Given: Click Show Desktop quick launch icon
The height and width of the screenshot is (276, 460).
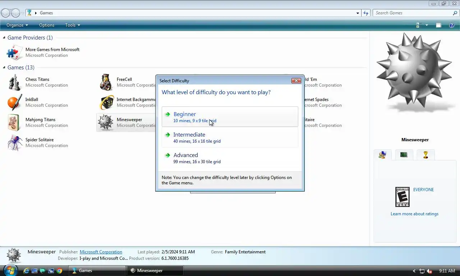Looking at the screenshot, I should (34, 271).
